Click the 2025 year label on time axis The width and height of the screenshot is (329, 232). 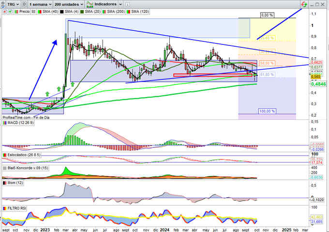tap(286, 230)
